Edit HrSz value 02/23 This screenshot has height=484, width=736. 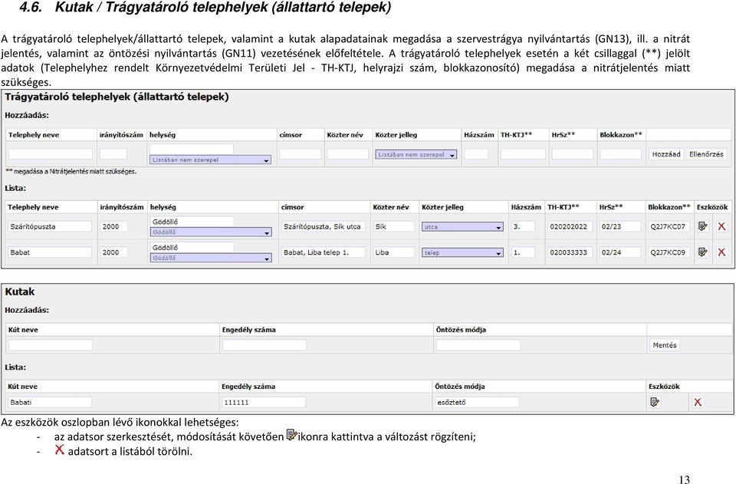tap(620, 226)
